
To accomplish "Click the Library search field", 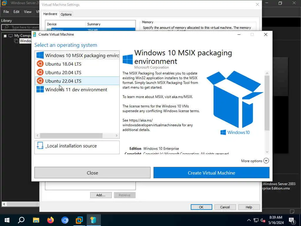I will click(21, 27).
